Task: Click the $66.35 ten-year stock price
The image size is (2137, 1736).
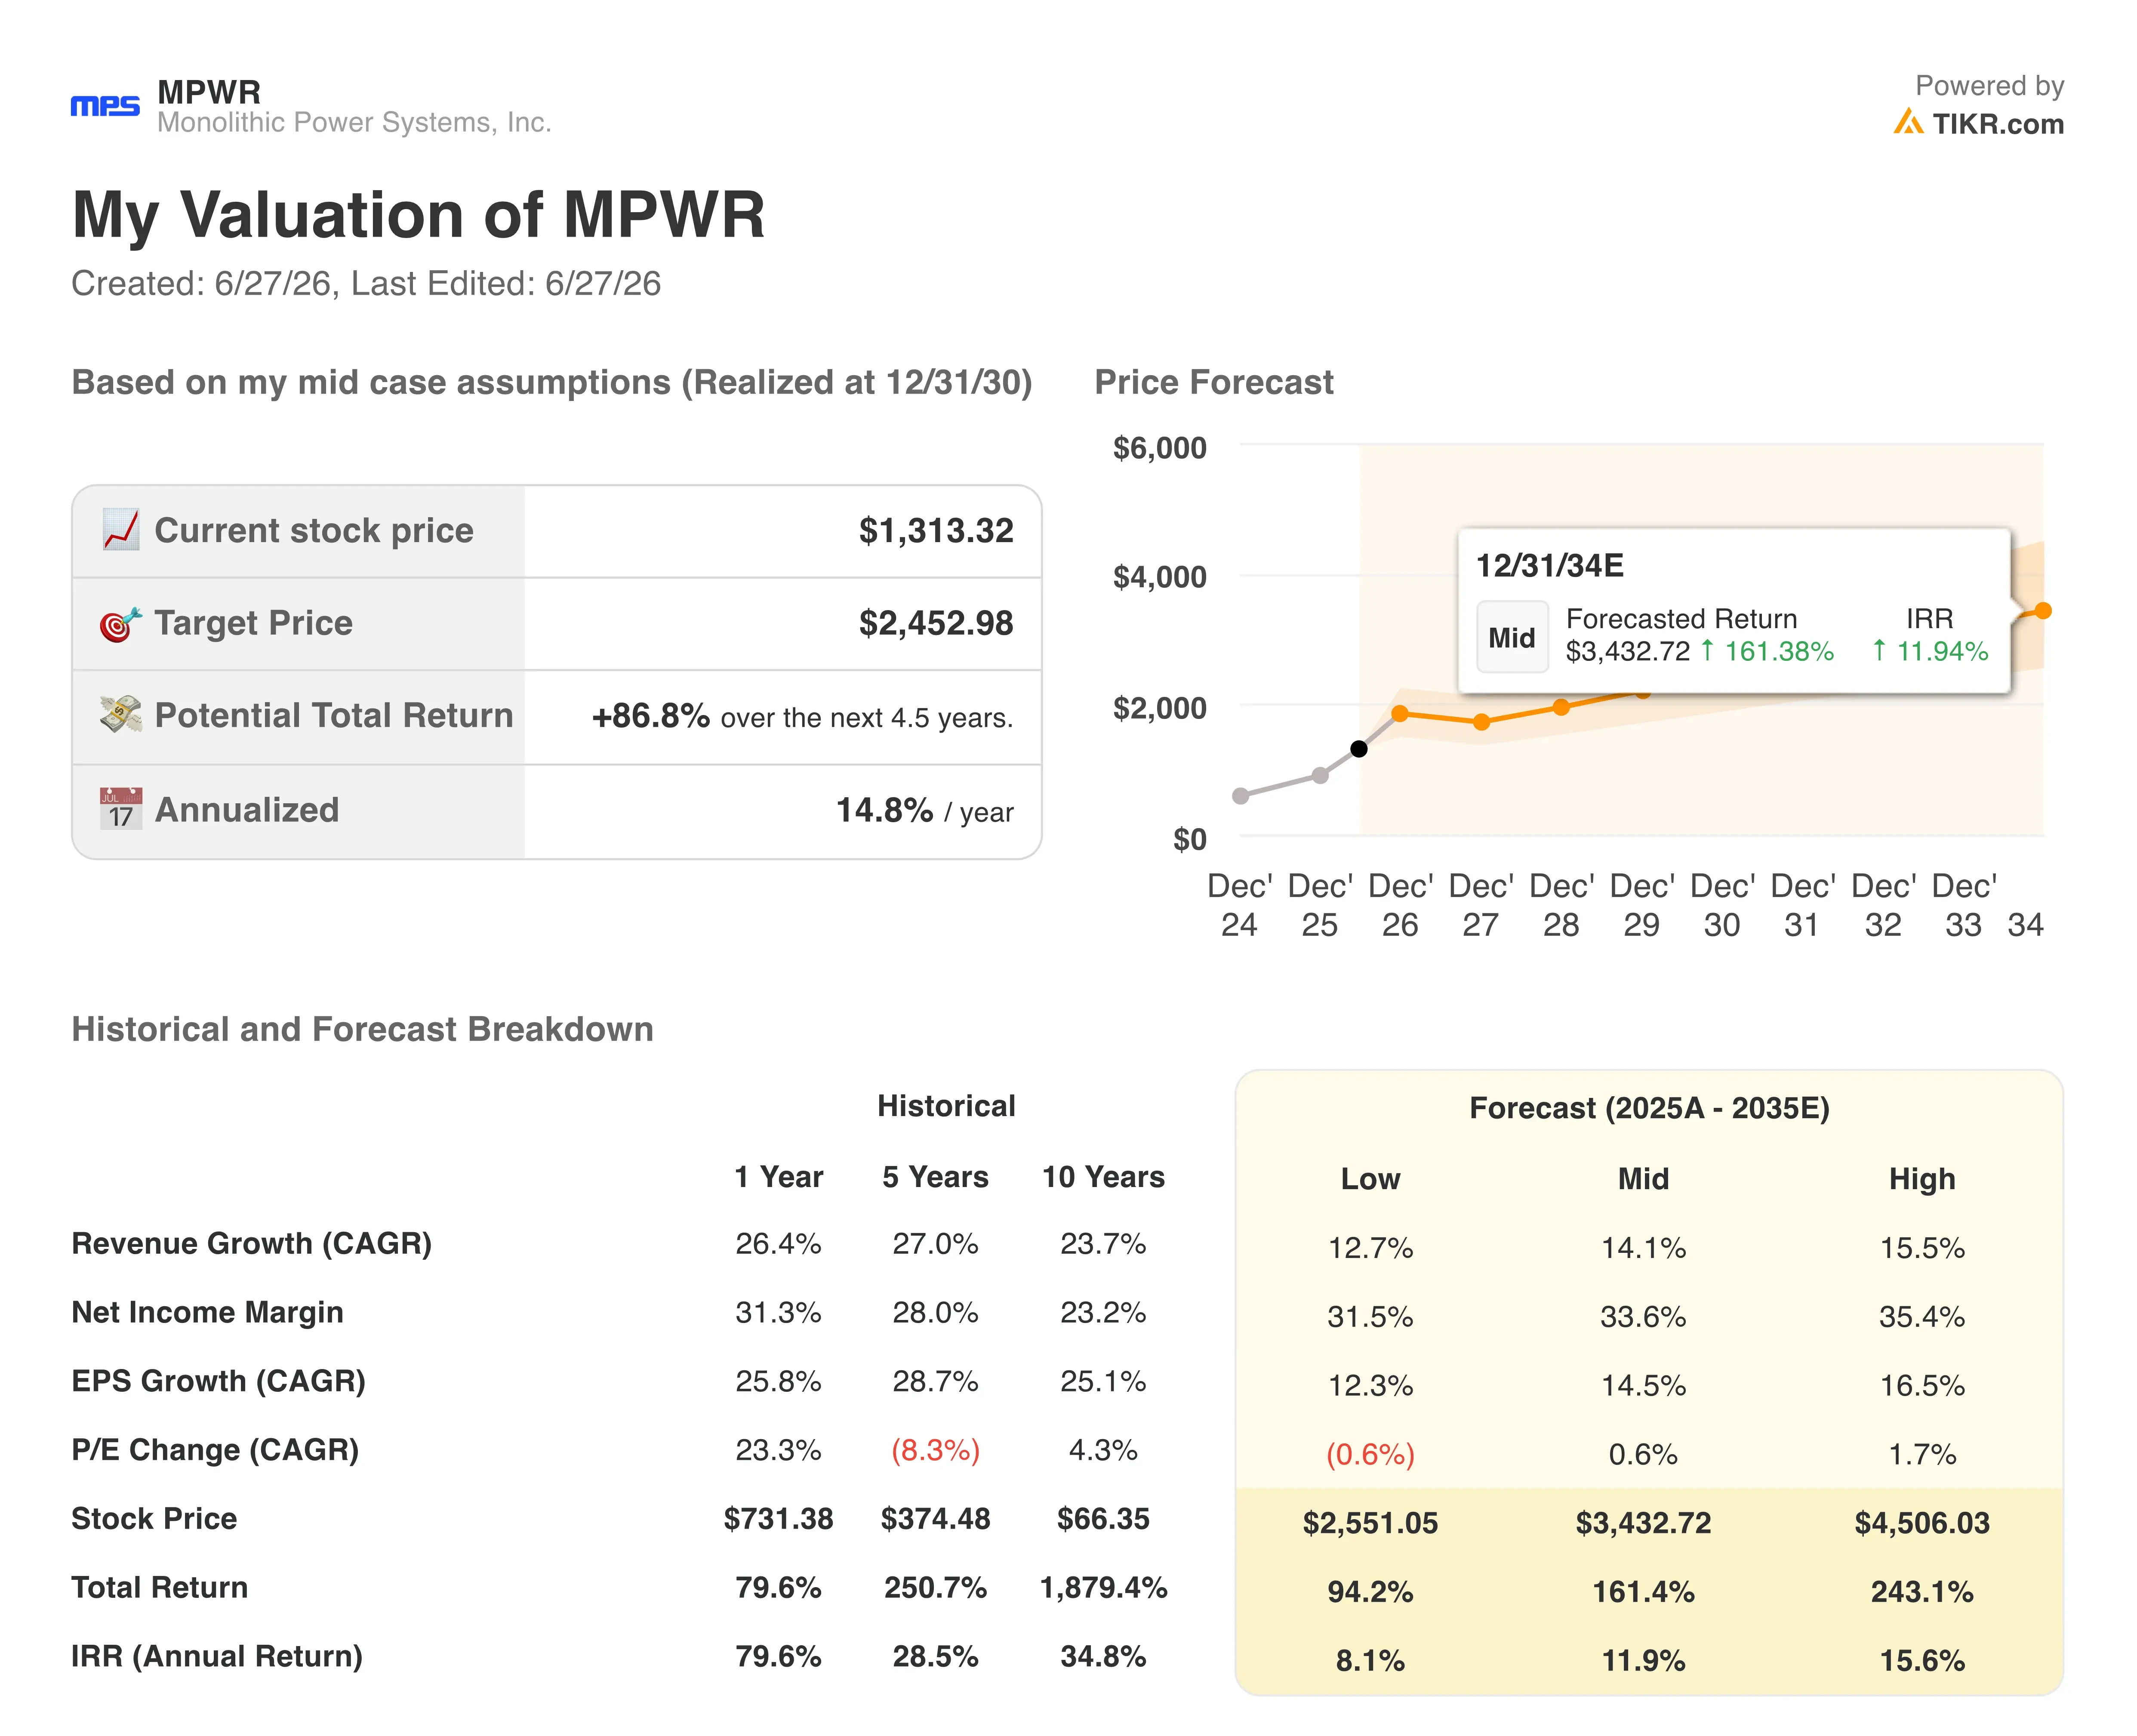Action: 1103,1519
